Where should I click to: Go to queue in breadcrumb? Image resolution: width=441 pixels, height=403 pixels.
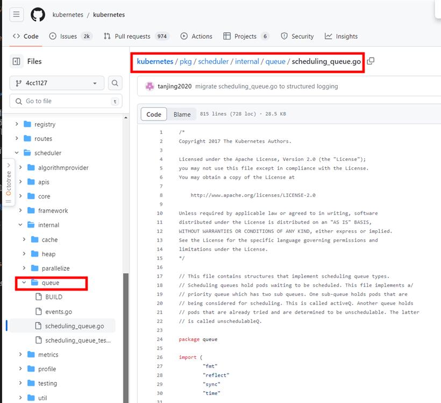coord(275,61)
